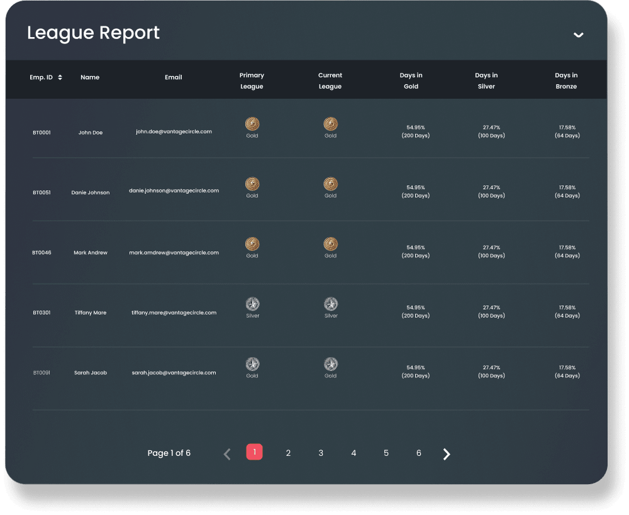Click the highlighted page 1 indicator
Viewport: 629px width, 515px height.
click(254, 452)
